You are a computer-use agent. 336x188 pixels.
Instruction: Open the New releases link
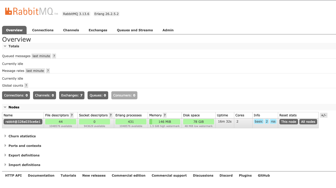click(x=94, y=176)
